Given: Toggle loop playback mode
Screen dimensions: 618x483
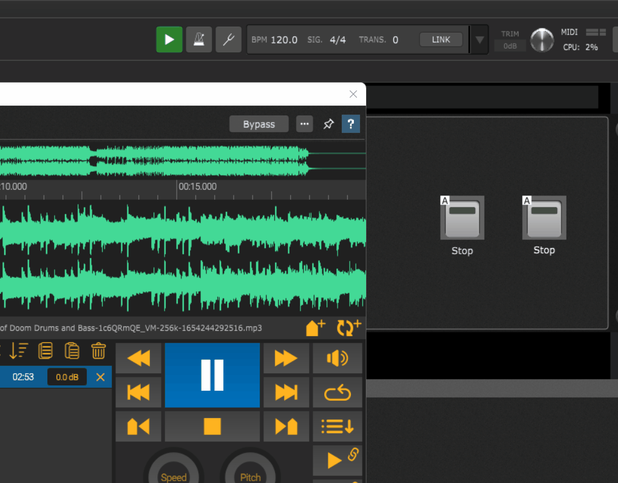Looking at the screenshot, I should coord(337,393).
